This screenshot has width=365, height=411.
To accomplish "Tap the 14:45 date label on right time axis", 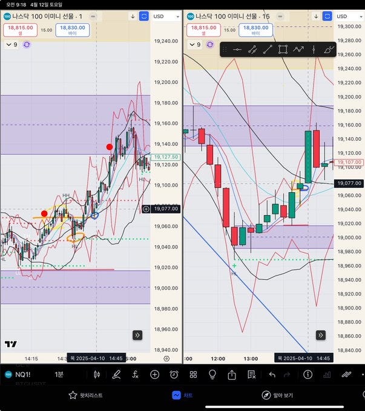I will tap(304, 358).
